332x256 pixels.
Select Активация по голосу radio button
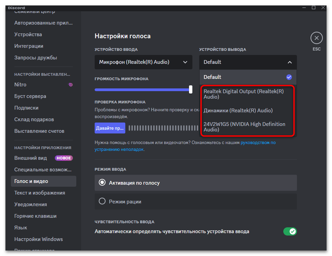[x=102, y=183]
